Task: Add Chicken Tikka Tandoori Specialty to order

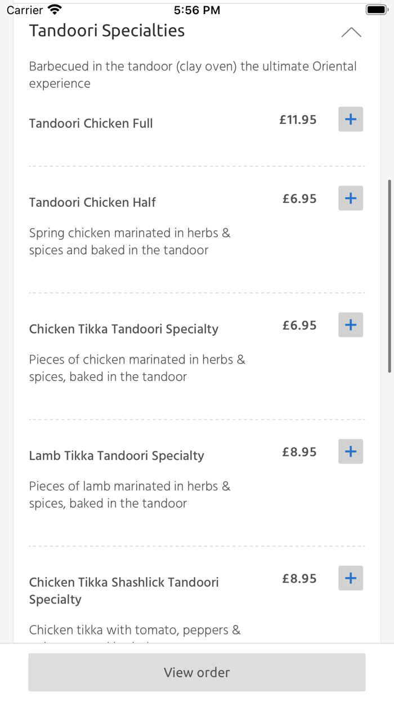Action: click(350, 325)
